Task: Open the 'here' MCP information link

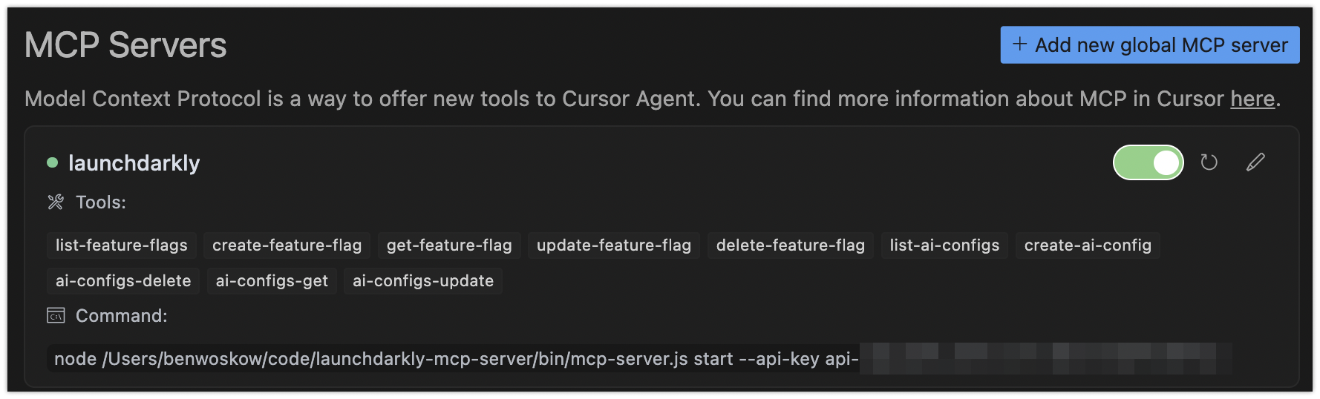Action: [1252, 99]
